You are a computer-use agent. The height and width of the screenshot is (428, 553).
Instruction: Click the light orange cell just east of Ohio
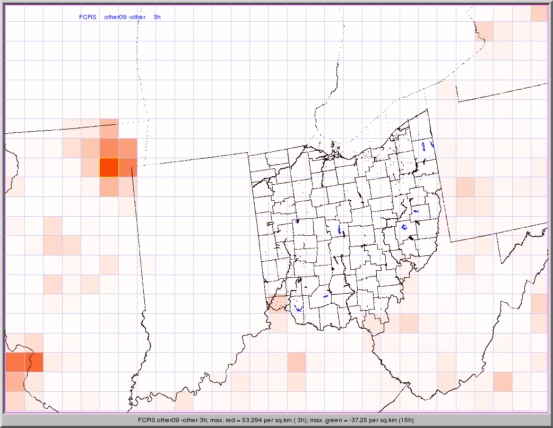pos(465,186)
